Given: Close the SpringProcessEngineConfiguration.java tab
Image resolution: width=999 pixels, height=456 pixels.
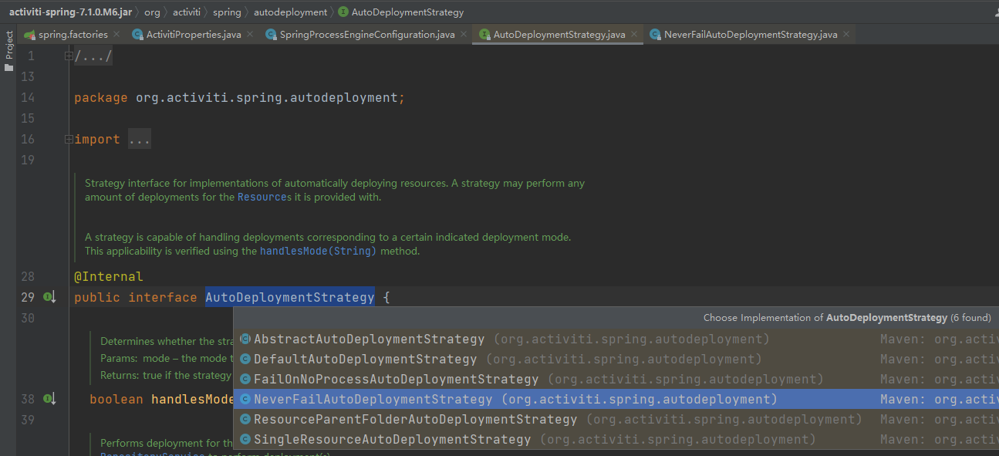Looking at the screenshot, I should tap(463, 35).
